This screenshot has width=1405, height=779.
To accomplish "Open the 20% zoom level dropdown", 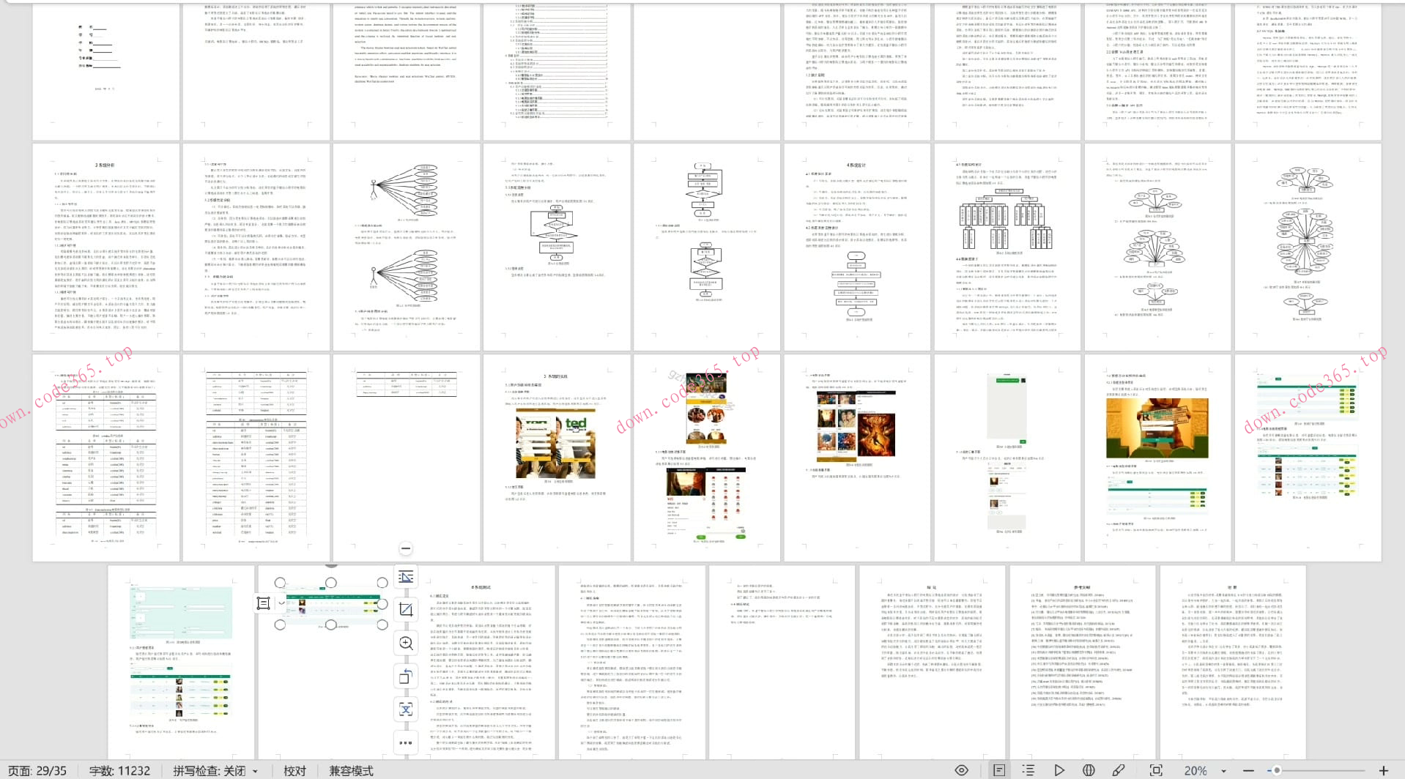I will coord(1223,771).
